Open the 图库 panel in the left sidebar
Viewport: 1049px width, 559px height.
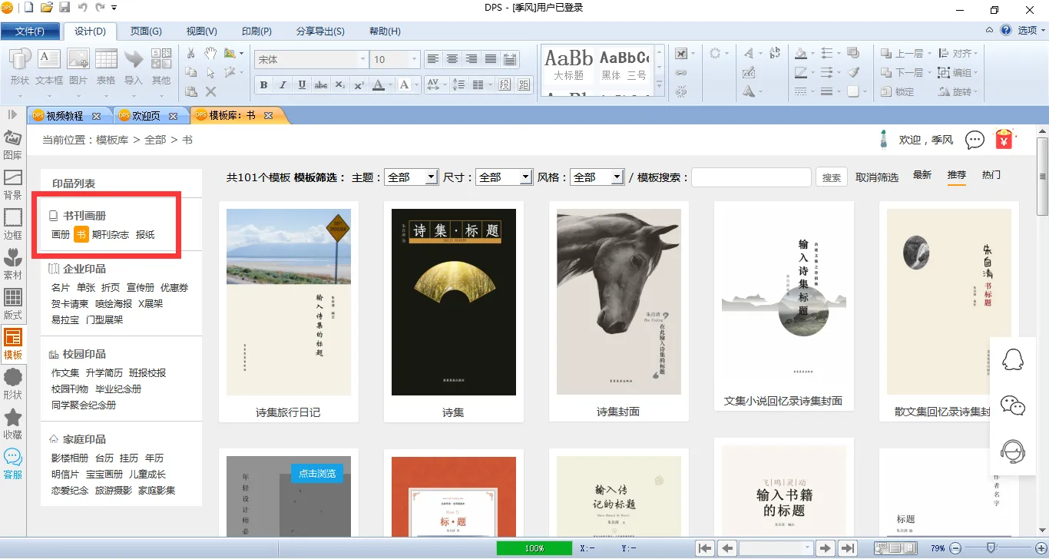click(12, 144)
